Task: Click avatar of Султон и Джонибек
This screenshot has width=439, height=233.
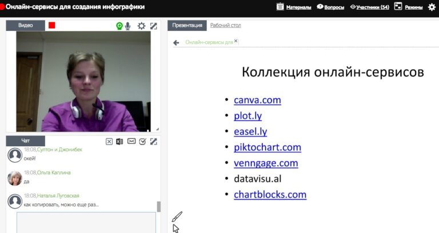Action: coord(15,155)
